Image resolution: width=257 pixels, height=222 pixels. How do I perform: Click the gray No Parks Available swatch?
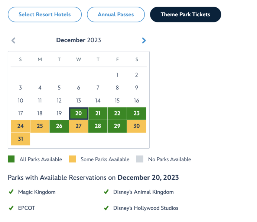pyautogui.click(x=140, y=159)
